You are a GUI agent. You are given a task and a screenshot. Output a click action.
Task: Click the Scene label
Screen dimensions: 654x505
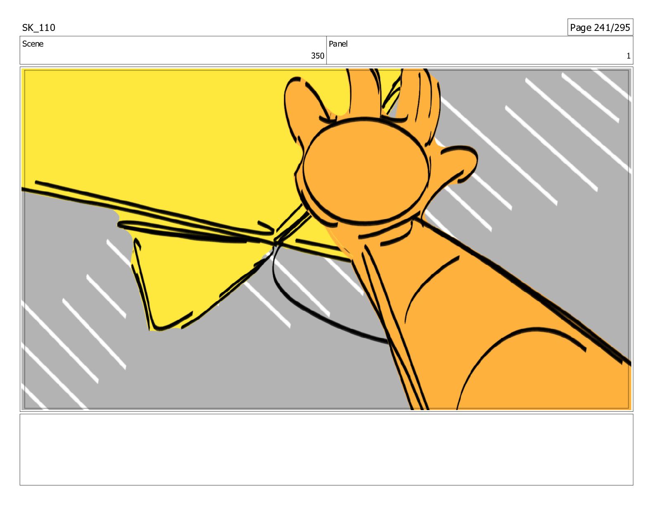(x=33, y=44)
